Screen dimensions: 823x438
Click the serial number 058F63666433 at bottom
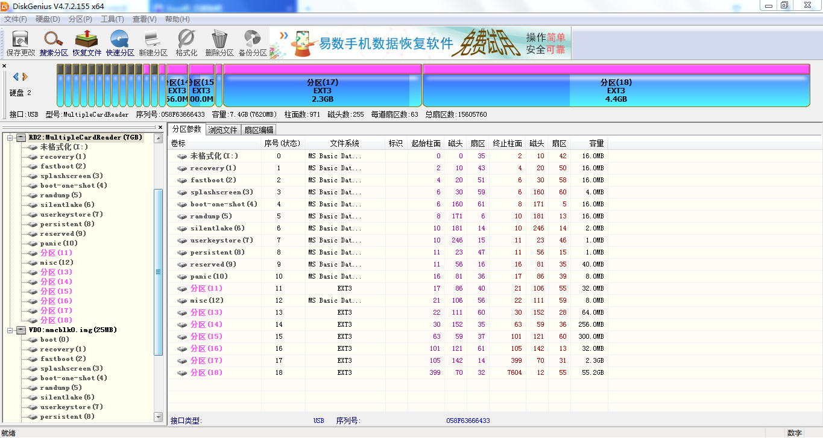pos(468,421)
